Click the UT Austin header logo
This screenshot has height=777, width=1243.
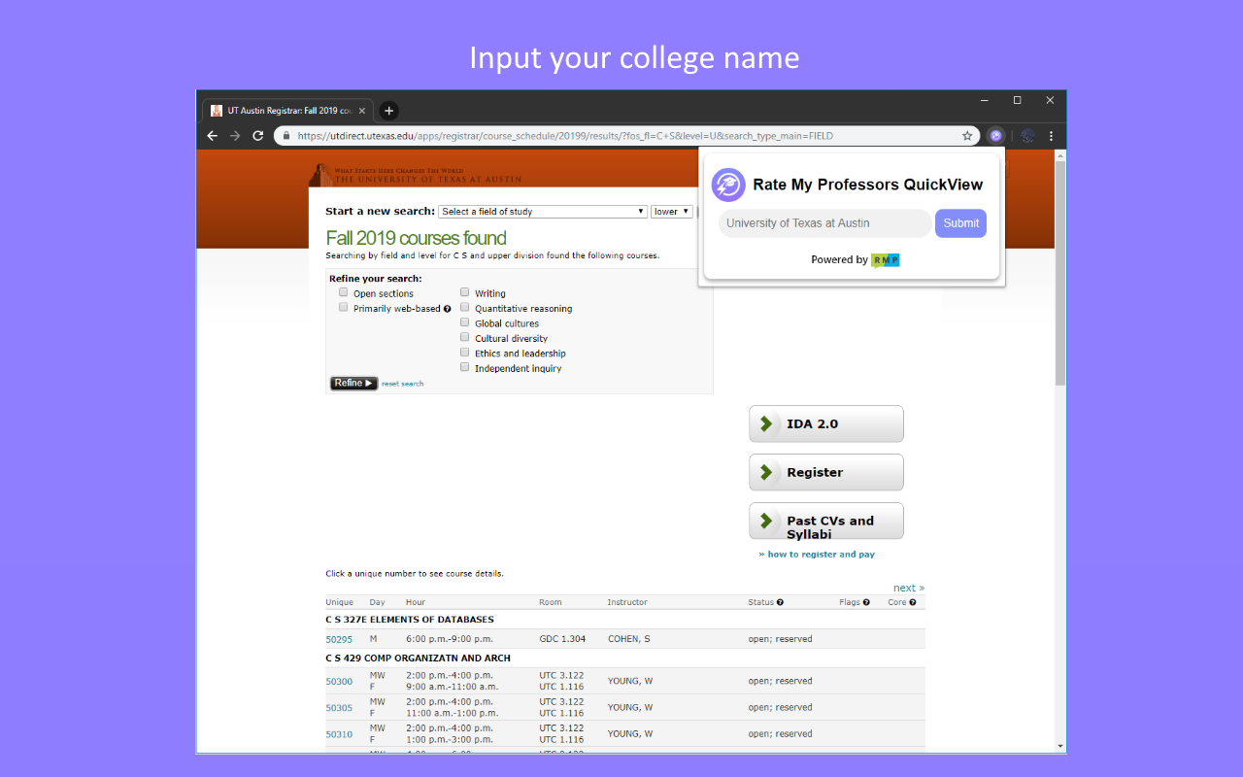415,175
